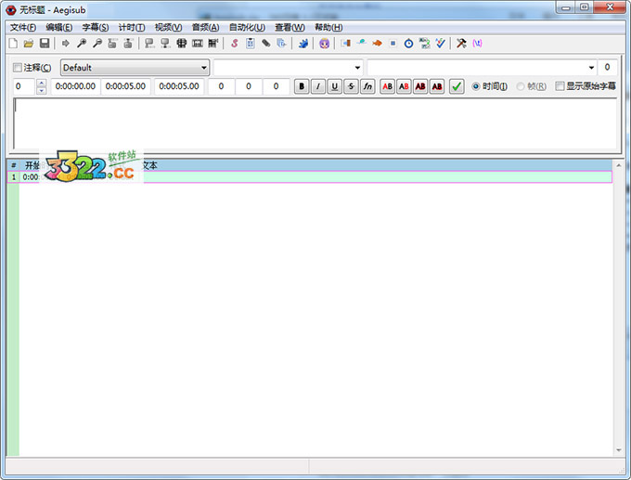Viewport: 631px width, 480px height.
Task: Pick shadow color with fourth AB button
Action: pyautogui.click(x=437, y=86)
